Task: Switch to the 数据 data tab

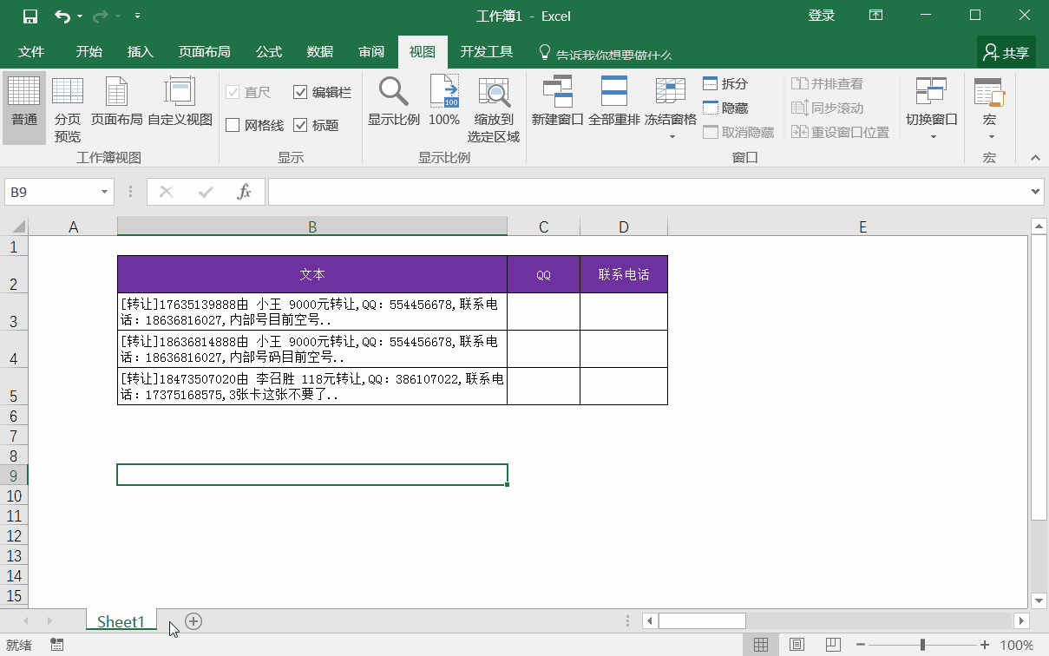Action: click(320, 52)
